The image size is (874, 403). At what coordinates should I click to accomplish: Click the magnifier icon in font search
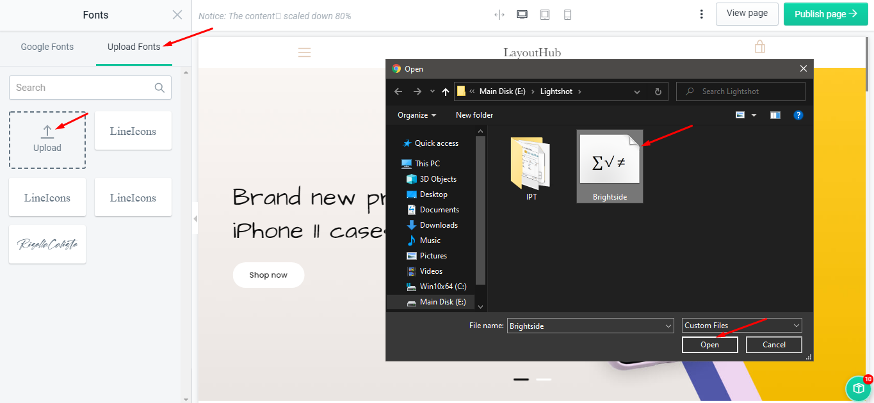[159, 88]
